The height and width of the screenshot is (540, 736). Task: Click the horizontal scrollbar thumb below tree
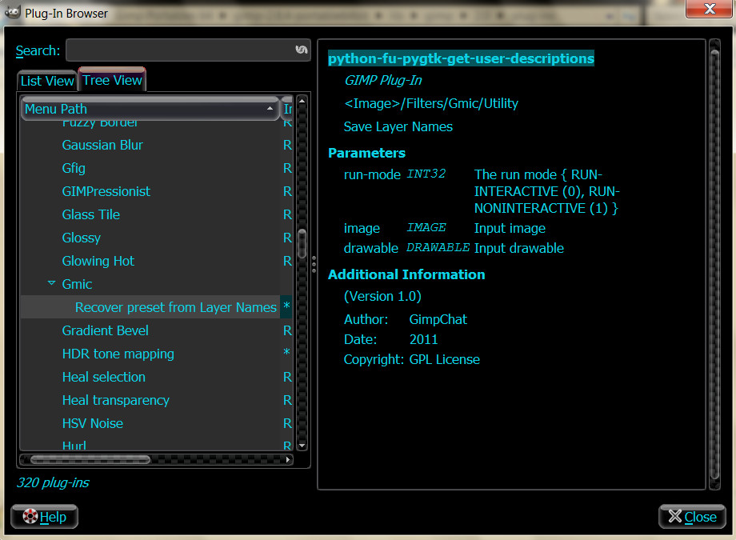coord(90,459)
